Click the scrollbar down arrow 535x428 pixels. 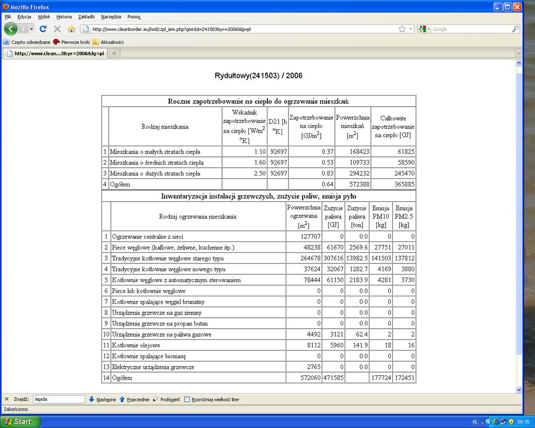pyautogui.click(x=519, y=389)
